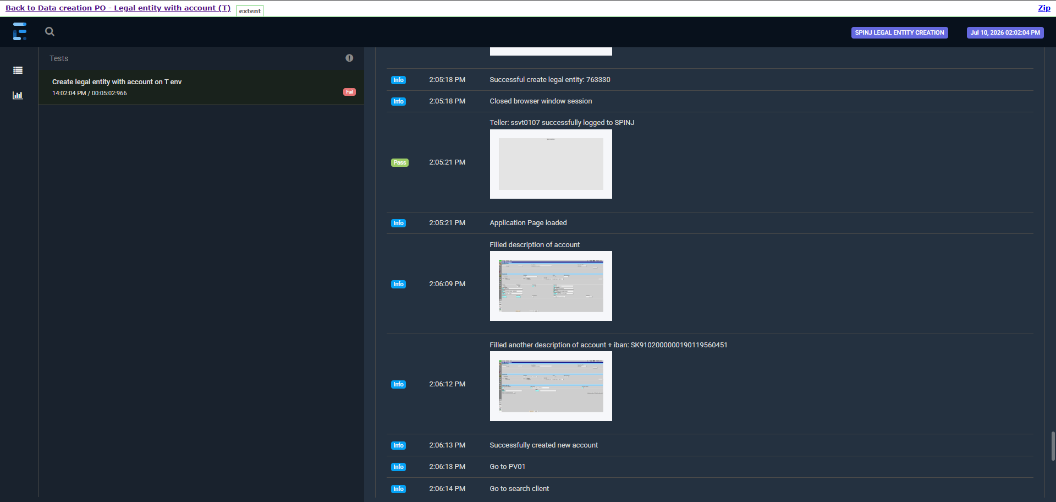The image size is (1056, 502).
Task: Click Info badge for Successful create legal entity
Action: pos(398,80)
